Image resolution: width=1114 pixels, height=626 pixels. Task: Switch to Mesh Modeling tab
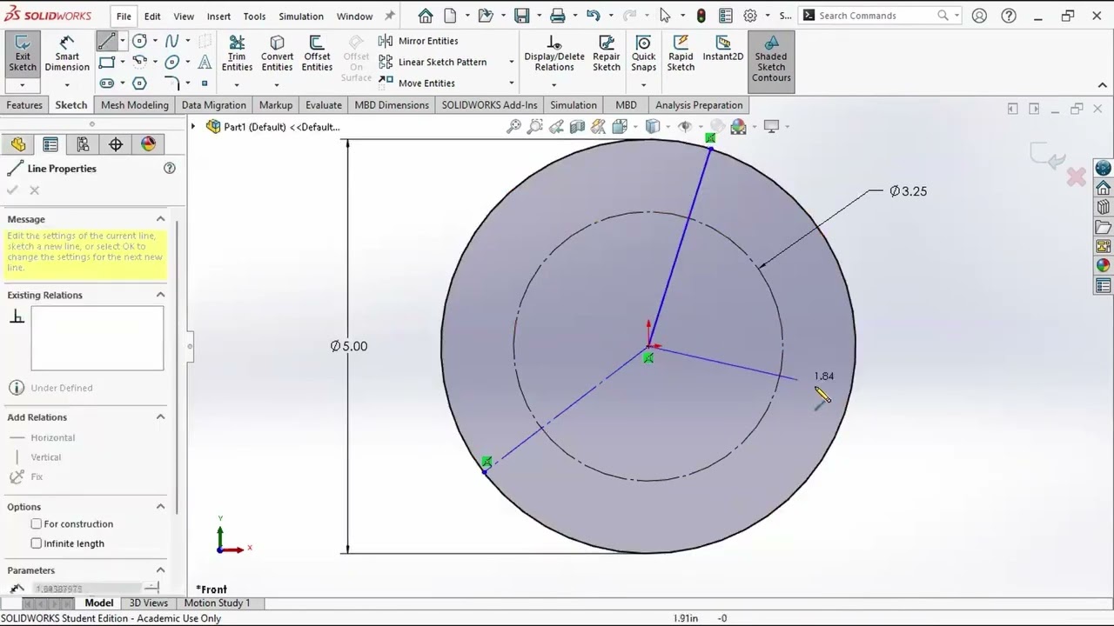(x=135, y=105)
